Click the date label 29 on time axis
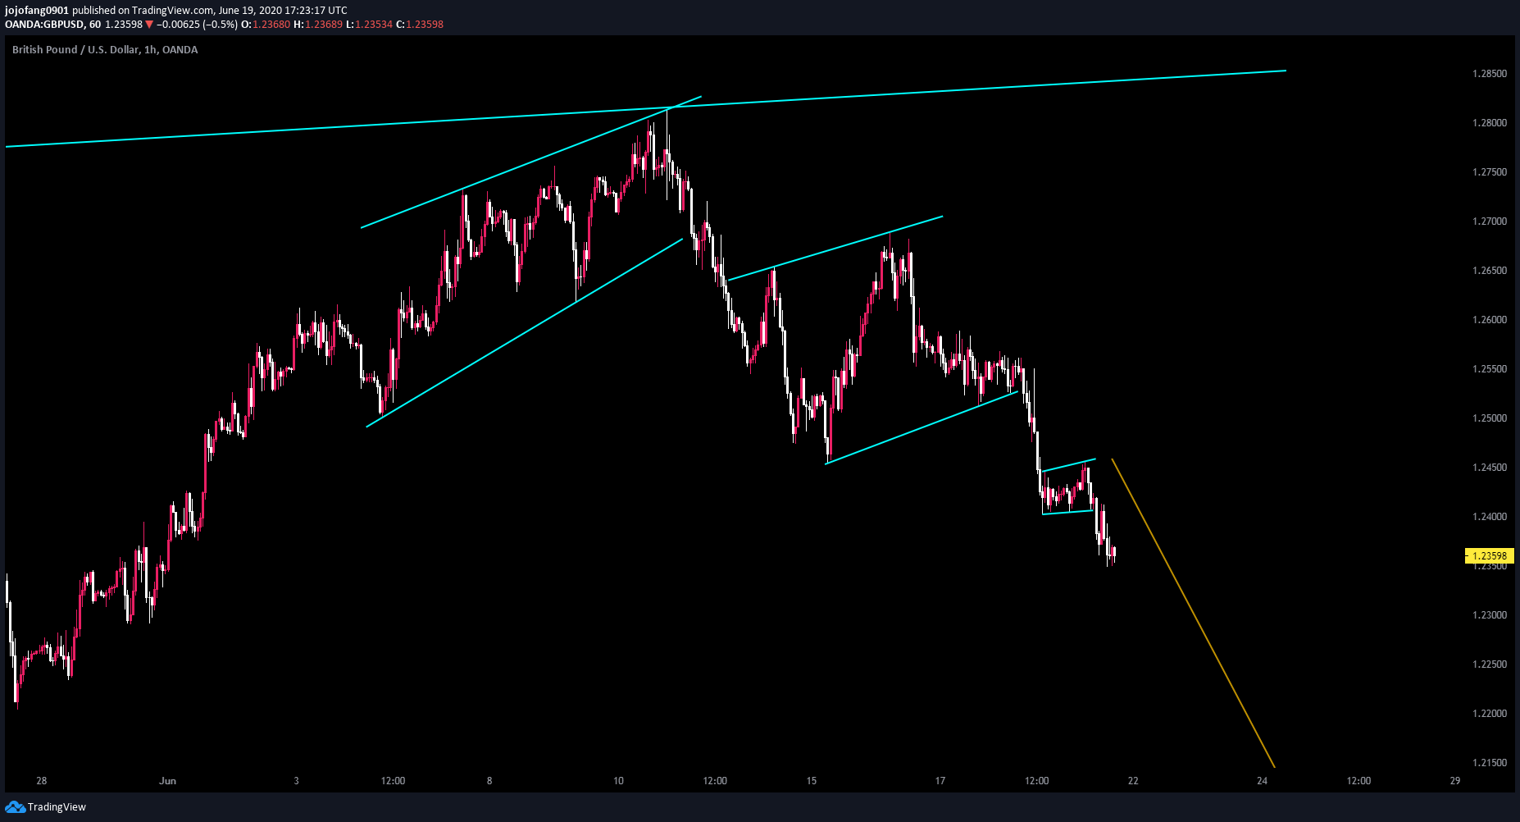The width and height of the screenshot is (1520, 822). 1455,781
